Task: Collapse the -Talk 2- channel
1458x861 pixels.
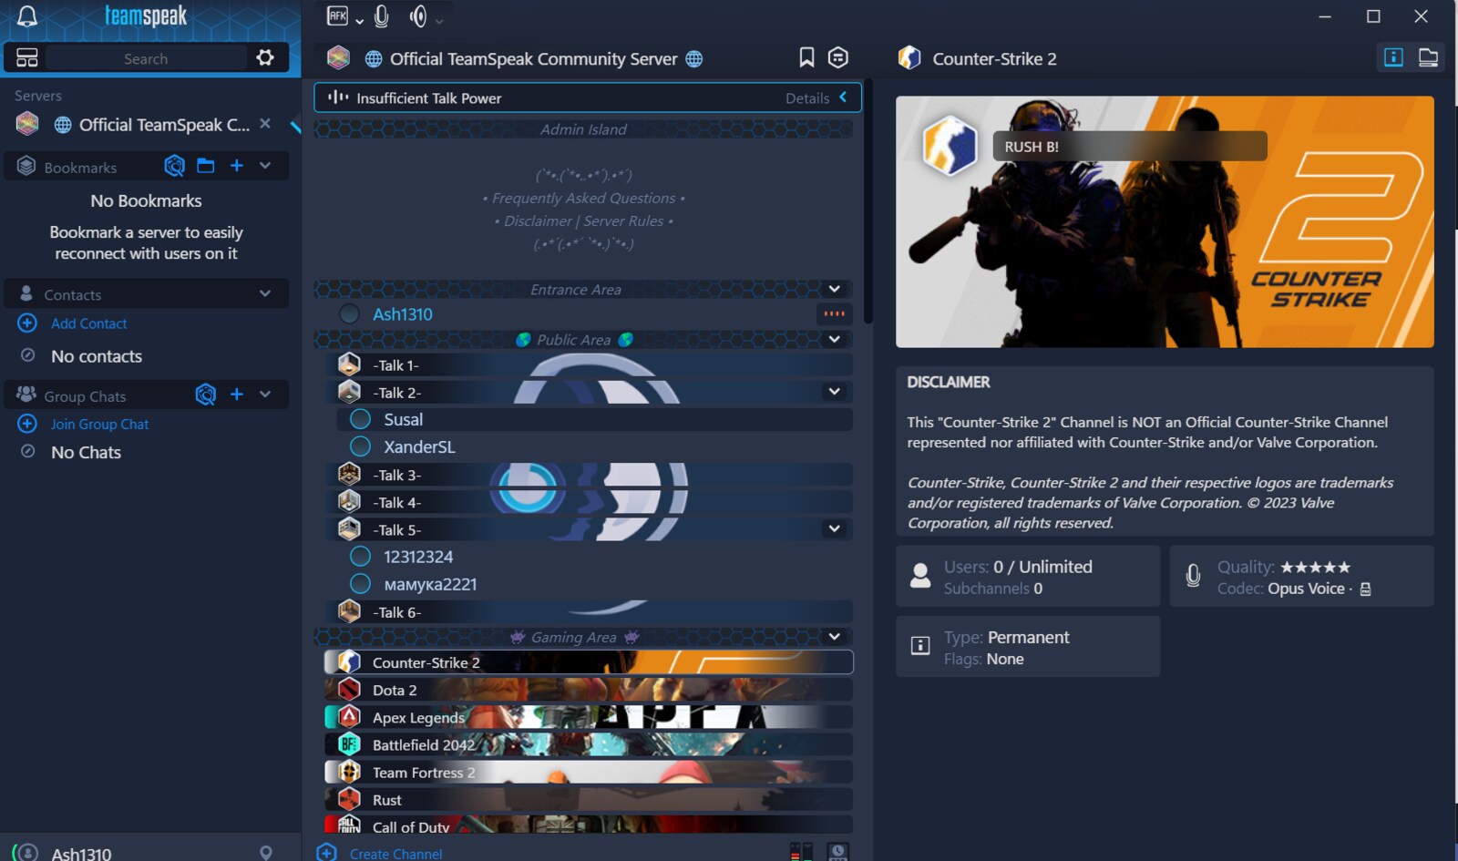Action: click(x=834, y=392)
